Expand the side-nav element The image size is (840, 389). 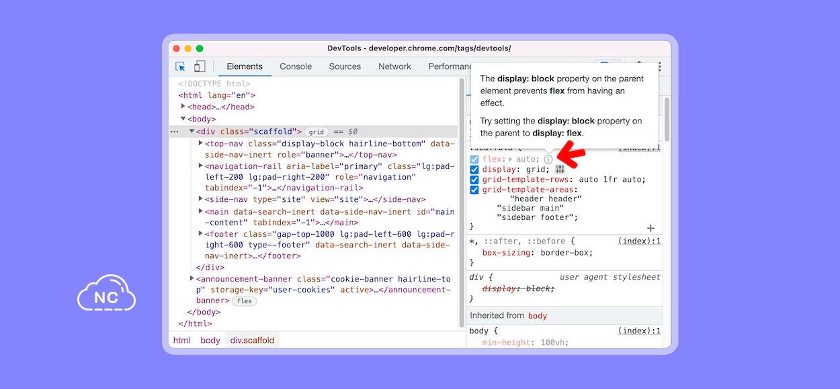(200, 199)
